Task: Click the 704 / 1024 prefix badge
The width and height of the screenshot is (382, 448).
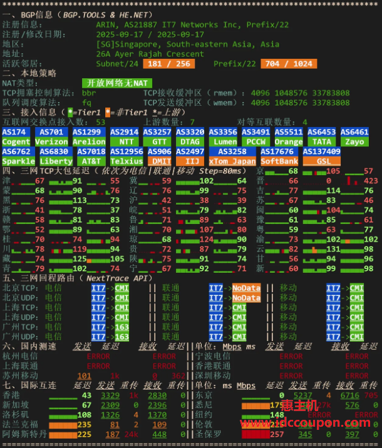Action: point(289,64)
